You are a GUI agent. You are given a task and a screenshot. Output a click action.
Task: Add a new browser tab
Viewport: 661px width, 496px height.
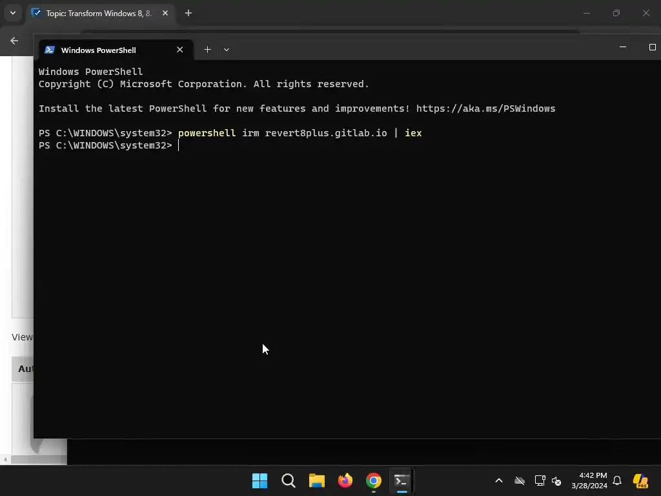(188, 13)
